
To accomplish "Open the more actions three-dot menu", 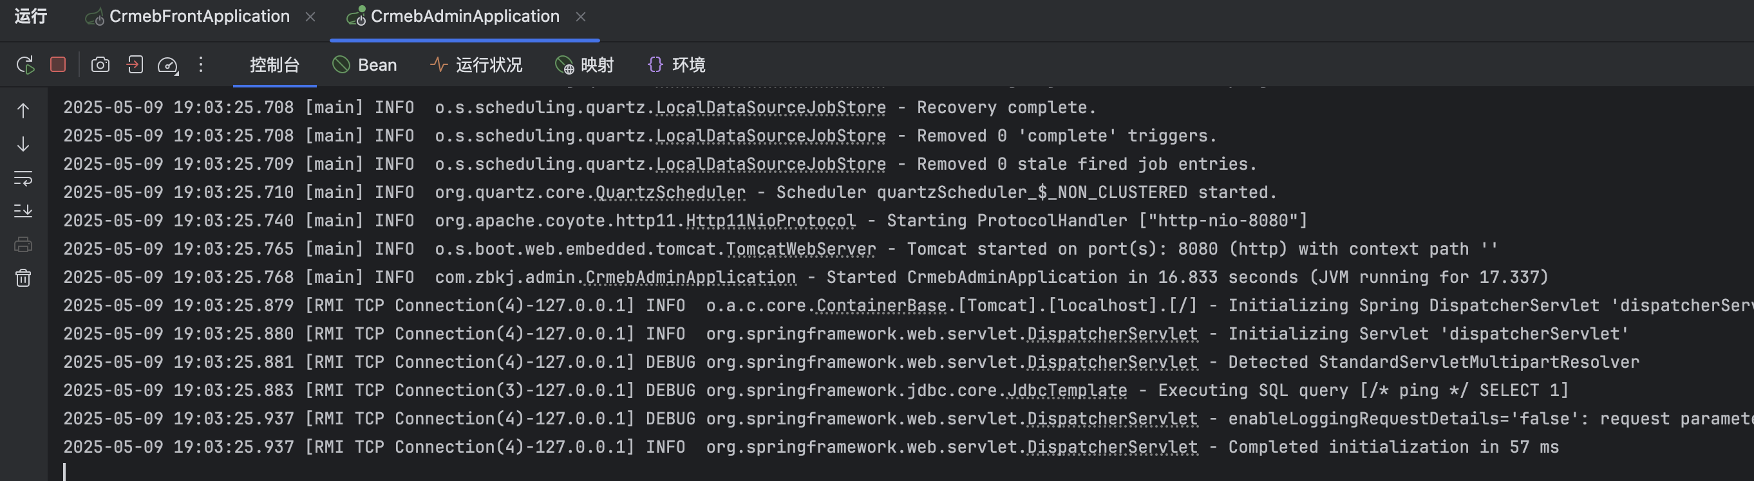I will (x=201, y=65).
